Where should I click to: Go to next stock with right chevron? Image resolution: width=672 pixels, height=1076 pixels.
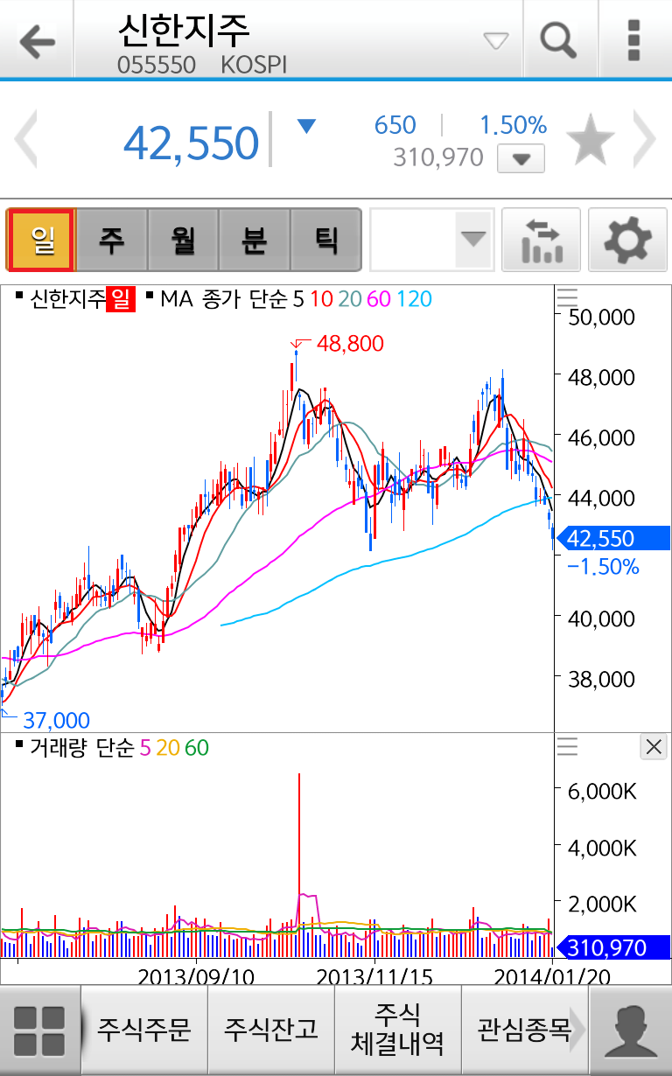(x=645, y=139)
